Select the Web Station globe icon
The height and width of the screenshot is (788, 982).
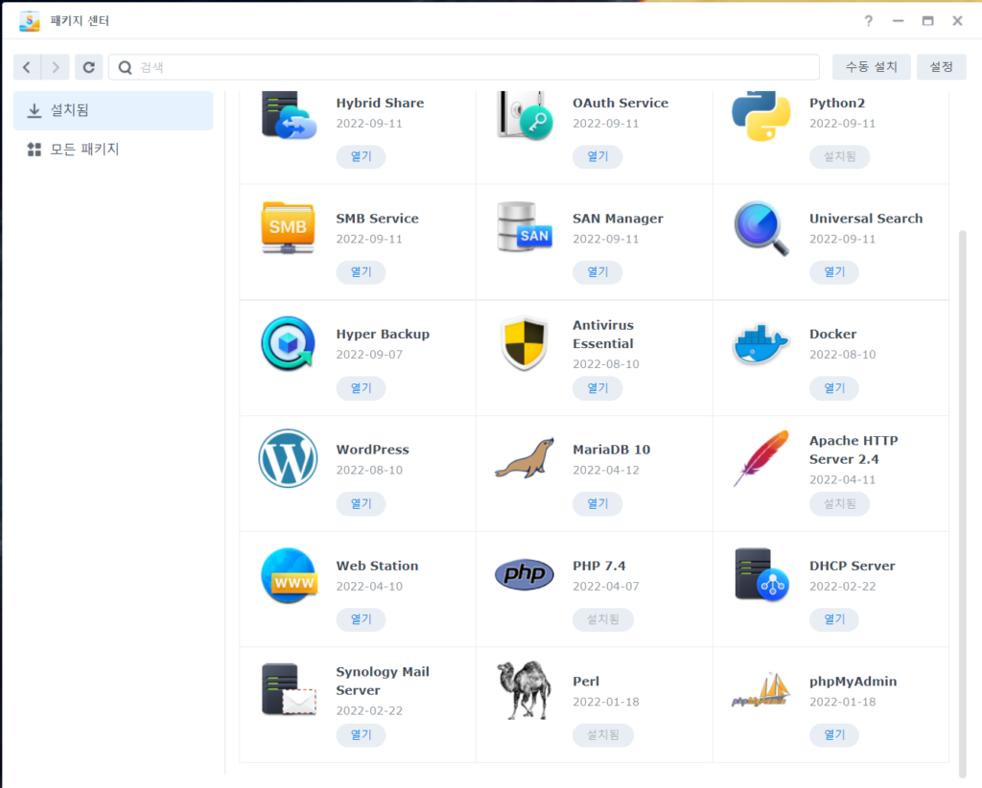pos(288,575)
